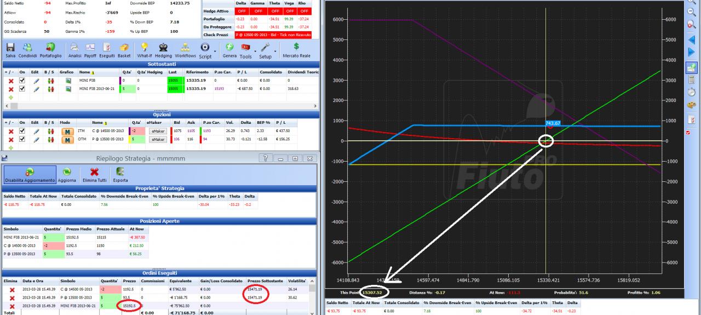Viewport: 701px width, 315px height.
Task: Open Workflows from the toolbar
Action: click(x=185, y=50)
